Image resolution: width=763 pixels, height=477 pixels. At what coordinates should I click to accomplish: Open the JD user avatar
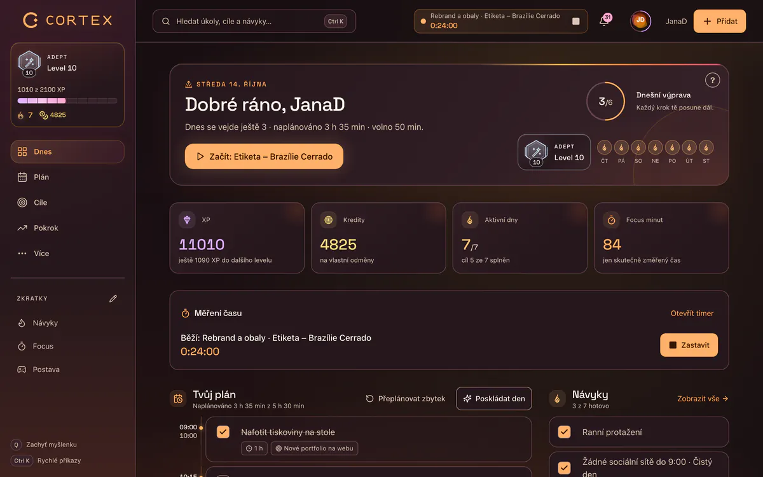click(640, 21)
